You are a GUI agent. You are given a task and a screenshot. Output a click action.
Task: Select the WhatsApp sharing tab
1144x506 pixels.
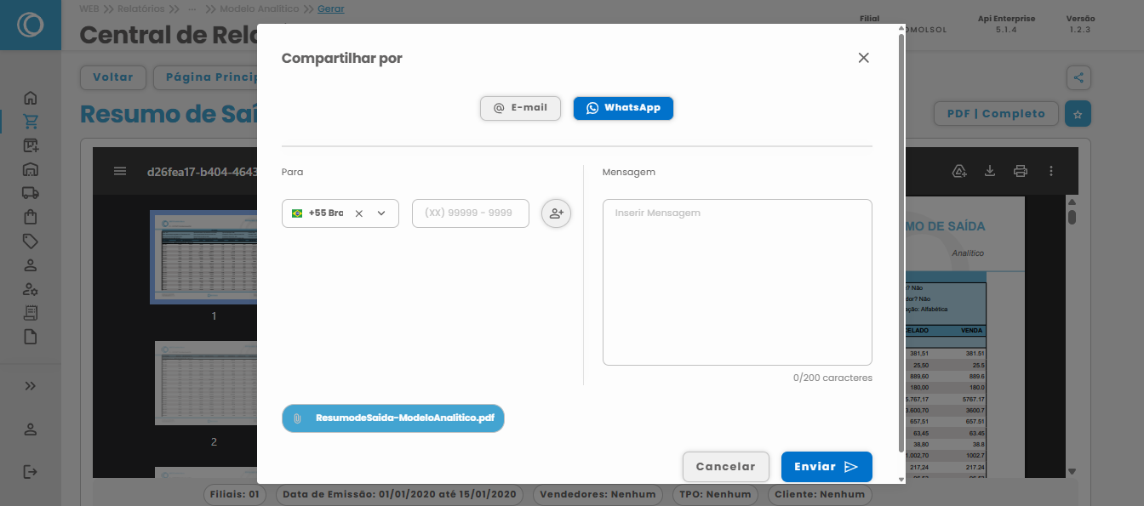tap(623, 108)
